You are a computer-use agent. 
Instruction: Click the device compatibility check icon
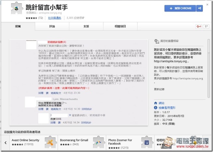tap(157, 41)
